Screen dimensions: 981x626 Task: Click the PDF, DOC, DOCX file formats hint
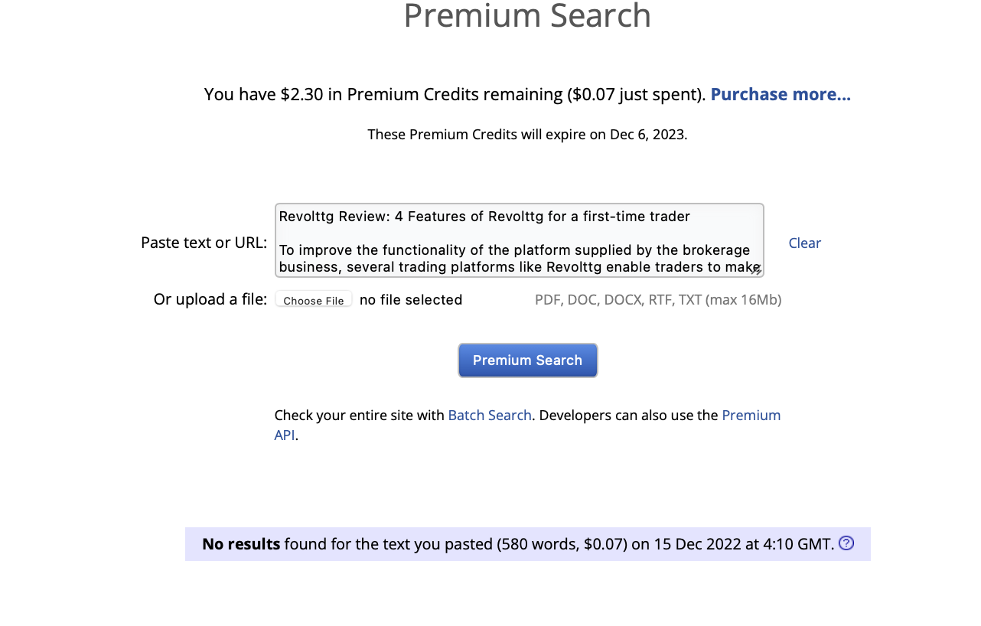click(658, 300)
